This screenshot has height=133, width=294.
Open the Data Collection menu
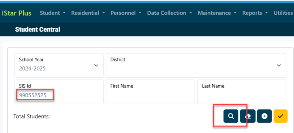[170, 13]
